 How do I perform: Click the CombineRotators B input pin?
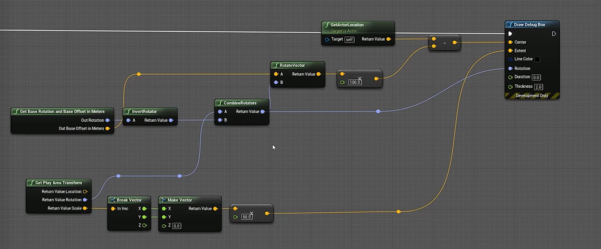(220, 121)
